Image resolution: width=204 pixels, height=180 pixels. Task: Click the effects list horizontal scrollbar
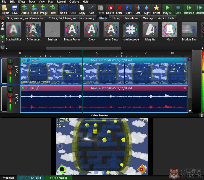coord(84,48)
